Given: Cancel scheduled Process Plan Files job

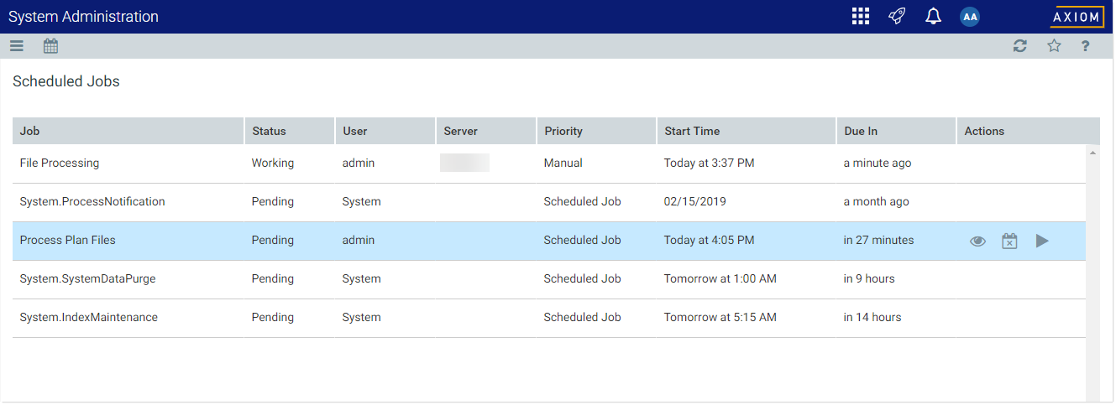Looking at the screenshot, I should coord(1009,241).
